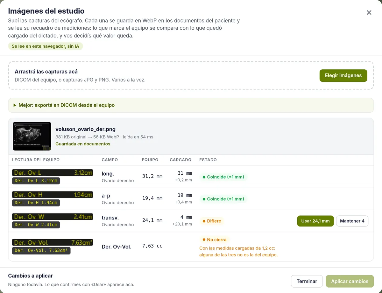The image size is (382, 293).
Task: Click the 7,63 cc volume value
Action: point(152,246)
